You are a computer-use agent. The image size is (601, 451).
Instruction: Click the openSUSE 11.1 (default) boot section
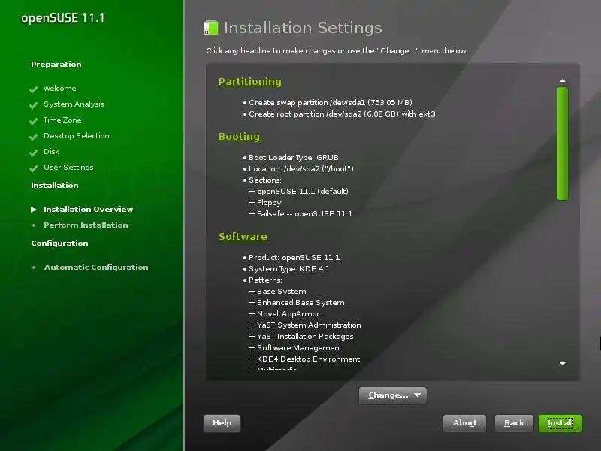coord(299,192)
